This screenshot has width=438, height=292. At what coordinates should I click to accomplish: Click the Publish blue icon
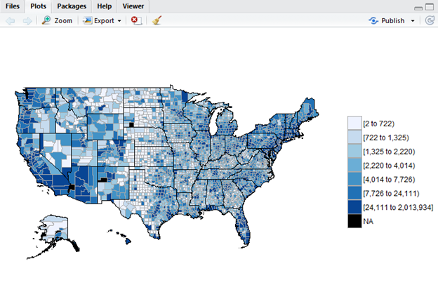click(x=373, y=20)
